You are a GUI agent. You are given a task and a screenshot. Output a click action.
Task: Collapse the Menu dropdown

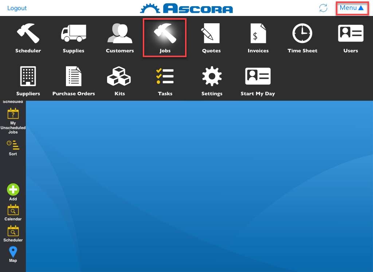pyautogui.click(x=352, y=8)
